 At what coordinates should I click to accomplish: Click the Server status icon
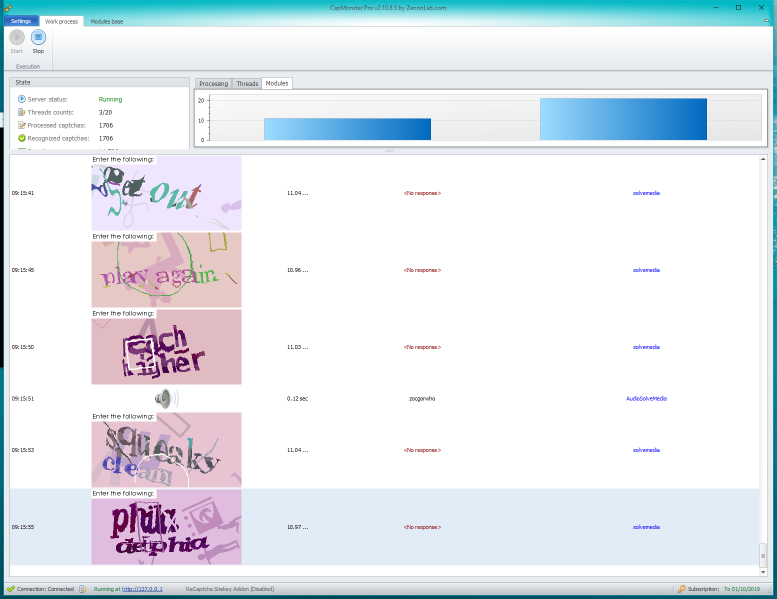[x=22, y=99]
